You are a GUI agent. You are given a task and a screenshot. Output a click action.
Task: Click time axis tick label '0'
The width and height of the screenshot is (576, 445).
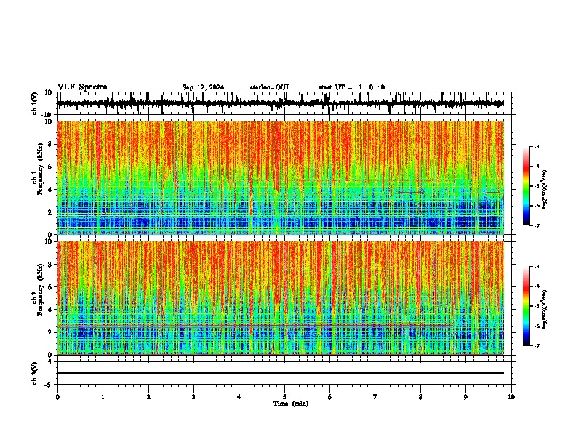coord(57,397)
